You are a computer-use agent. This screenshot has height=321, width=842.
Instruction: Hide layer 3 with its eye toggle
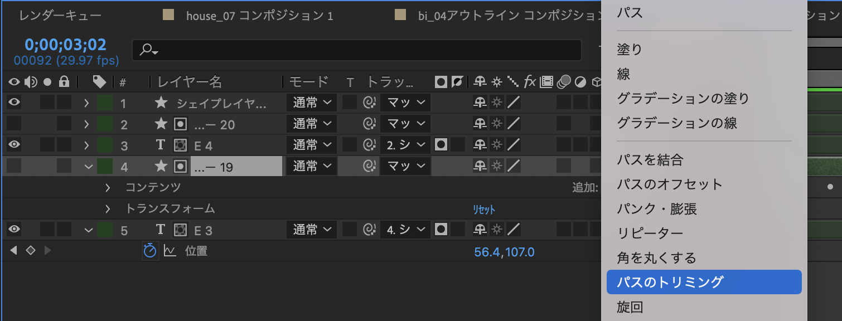point(14,144)
